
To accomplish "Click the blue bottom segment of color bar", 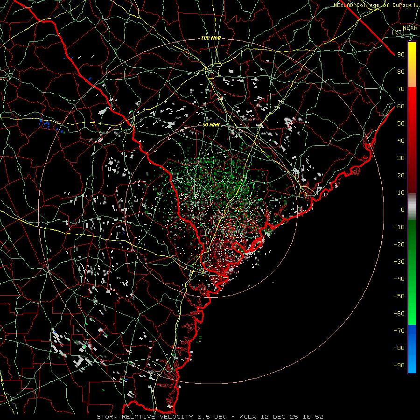I will tap(412, 349).
